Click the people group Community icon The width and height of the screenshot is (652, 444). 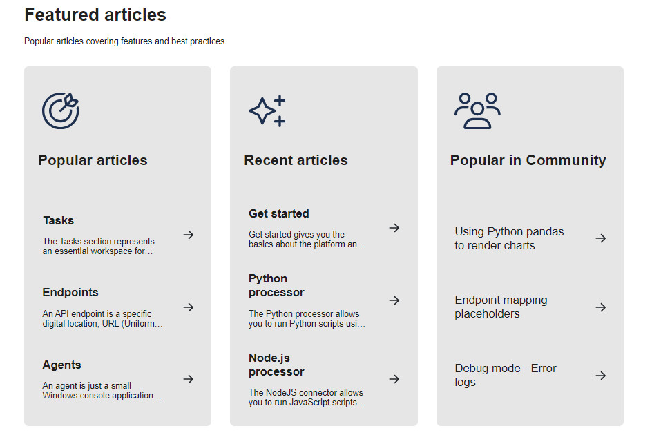477,110
